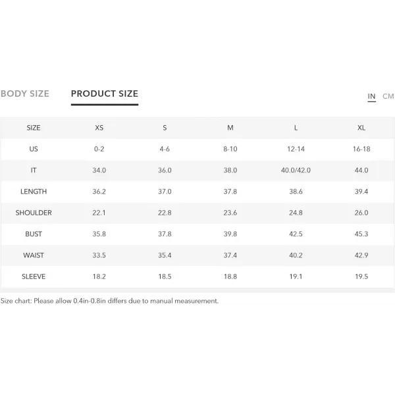Image resolution: width=395 pixels, height=395 pixels.
Task: Click the L size column header
Action: [x=296, y=128]
